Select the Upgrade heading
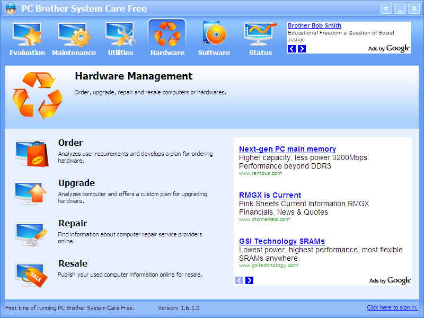The width and height of the screenshot is (424, 318). 76,183
